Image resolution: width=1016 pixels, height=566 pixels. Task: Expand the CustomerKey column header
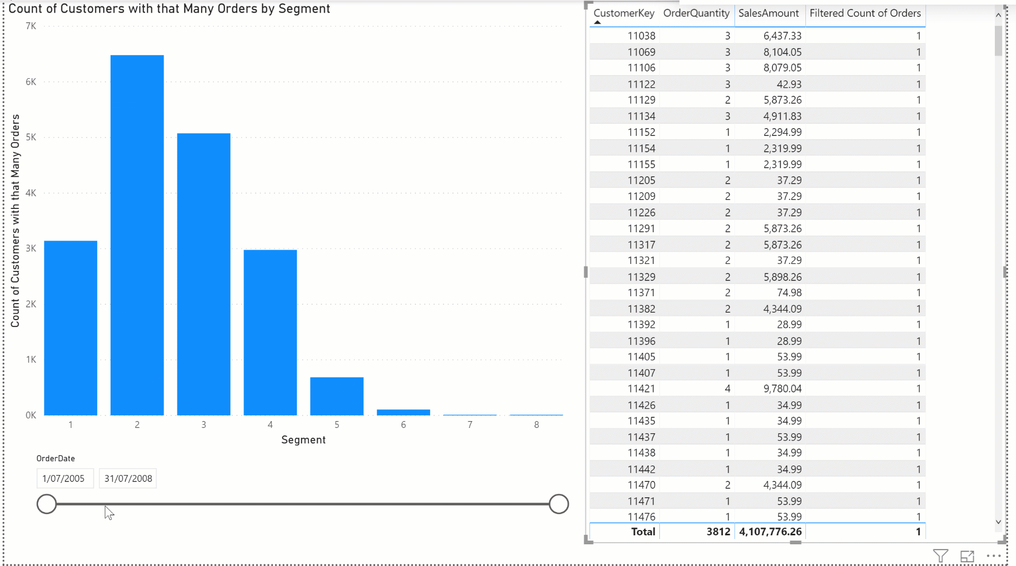pyautogui.click(x=623, y=13)
